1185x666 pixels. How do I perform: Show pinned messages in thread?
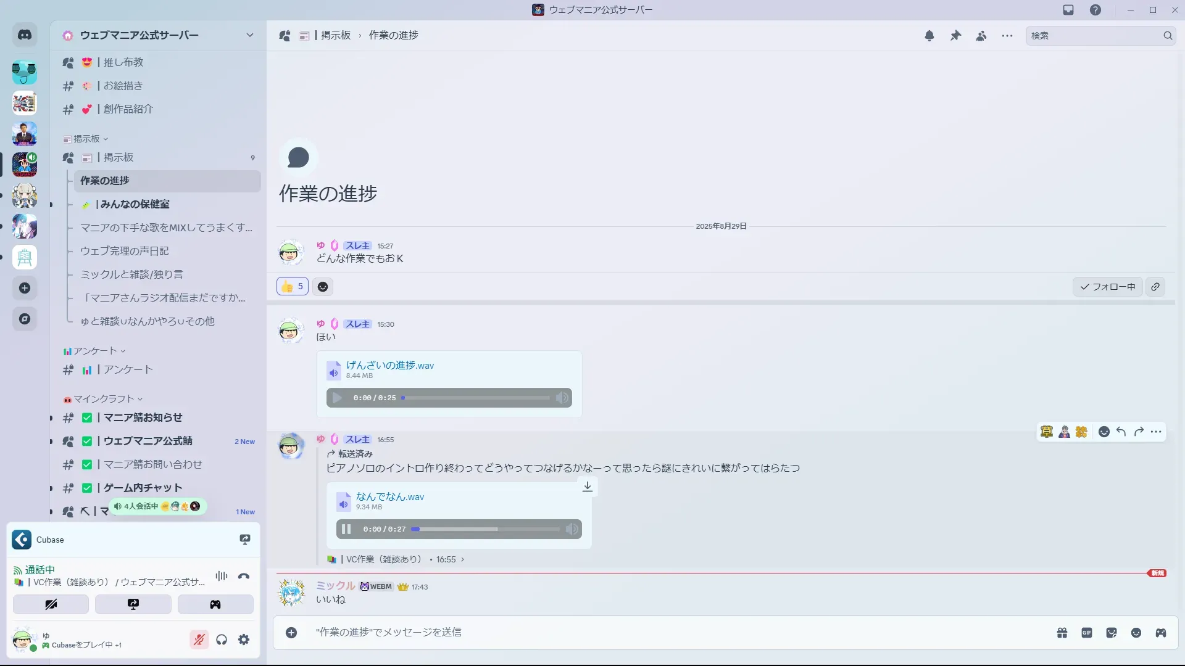[x=955, y=36]
